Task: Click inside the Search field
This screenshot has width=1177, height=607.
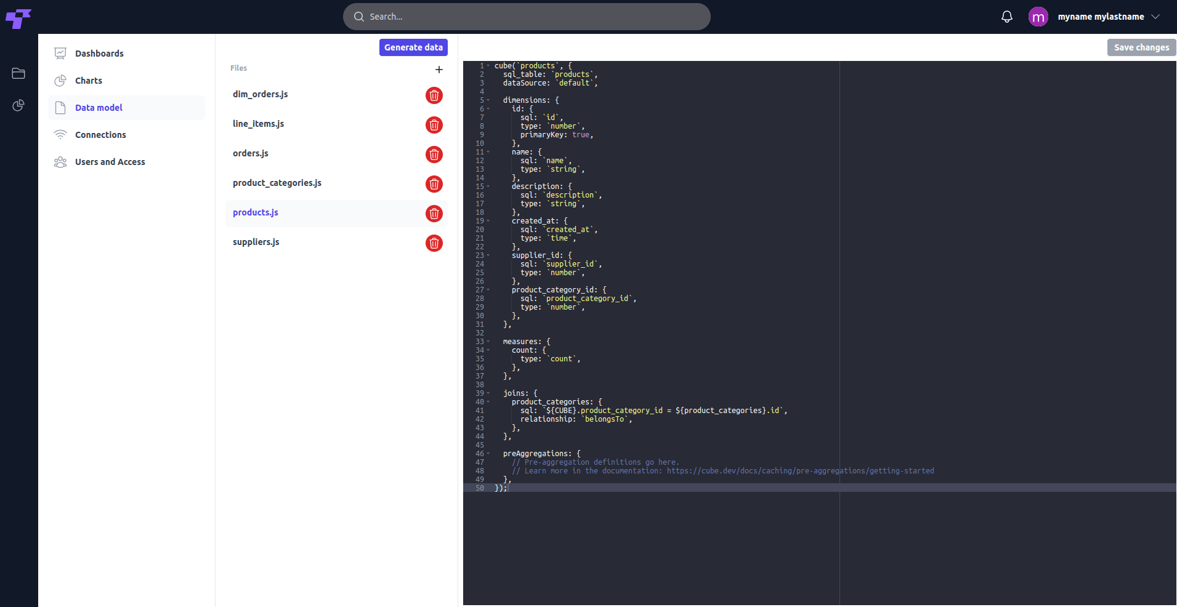Action: click(527, 16)
